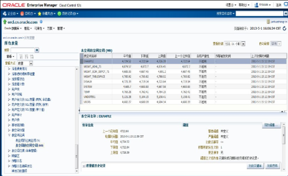Select the SYSTEM tablespace row
The height and width of the screenshot is (176, 288).
click(183, 87)
